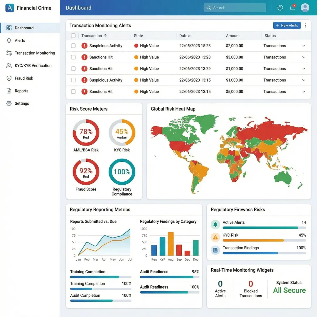317x317 pixels.
Task: Click the Fraud Risk shield icon
Action: 9,78
